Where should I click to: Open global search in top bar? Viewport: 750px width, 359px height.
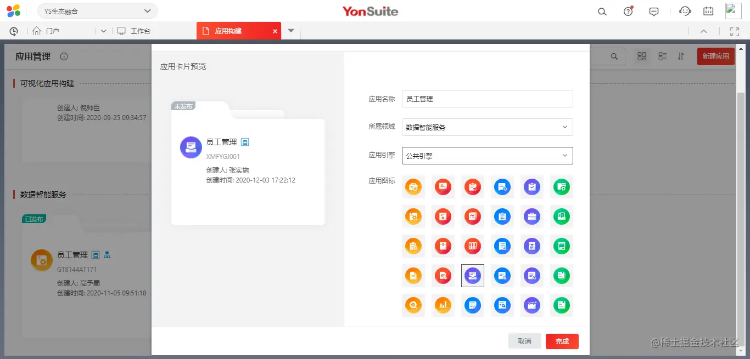coord(602,12)
